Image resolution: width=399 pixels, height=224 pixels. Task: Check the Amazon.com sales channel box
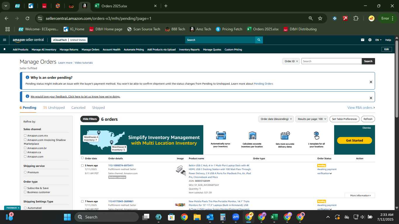[x=25, y=156]
